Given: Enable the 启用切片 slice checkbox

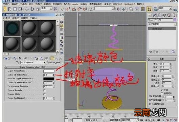Looking at the screenshot, I should [x=162, y=94].
